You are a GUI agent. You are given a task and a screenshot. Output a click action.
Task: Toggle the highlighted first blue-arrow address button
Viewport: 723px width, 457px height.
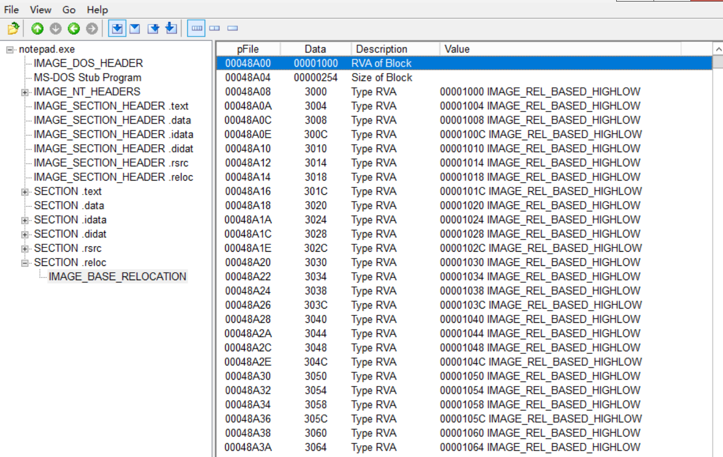pyautogui.click(x=117, y=28)
